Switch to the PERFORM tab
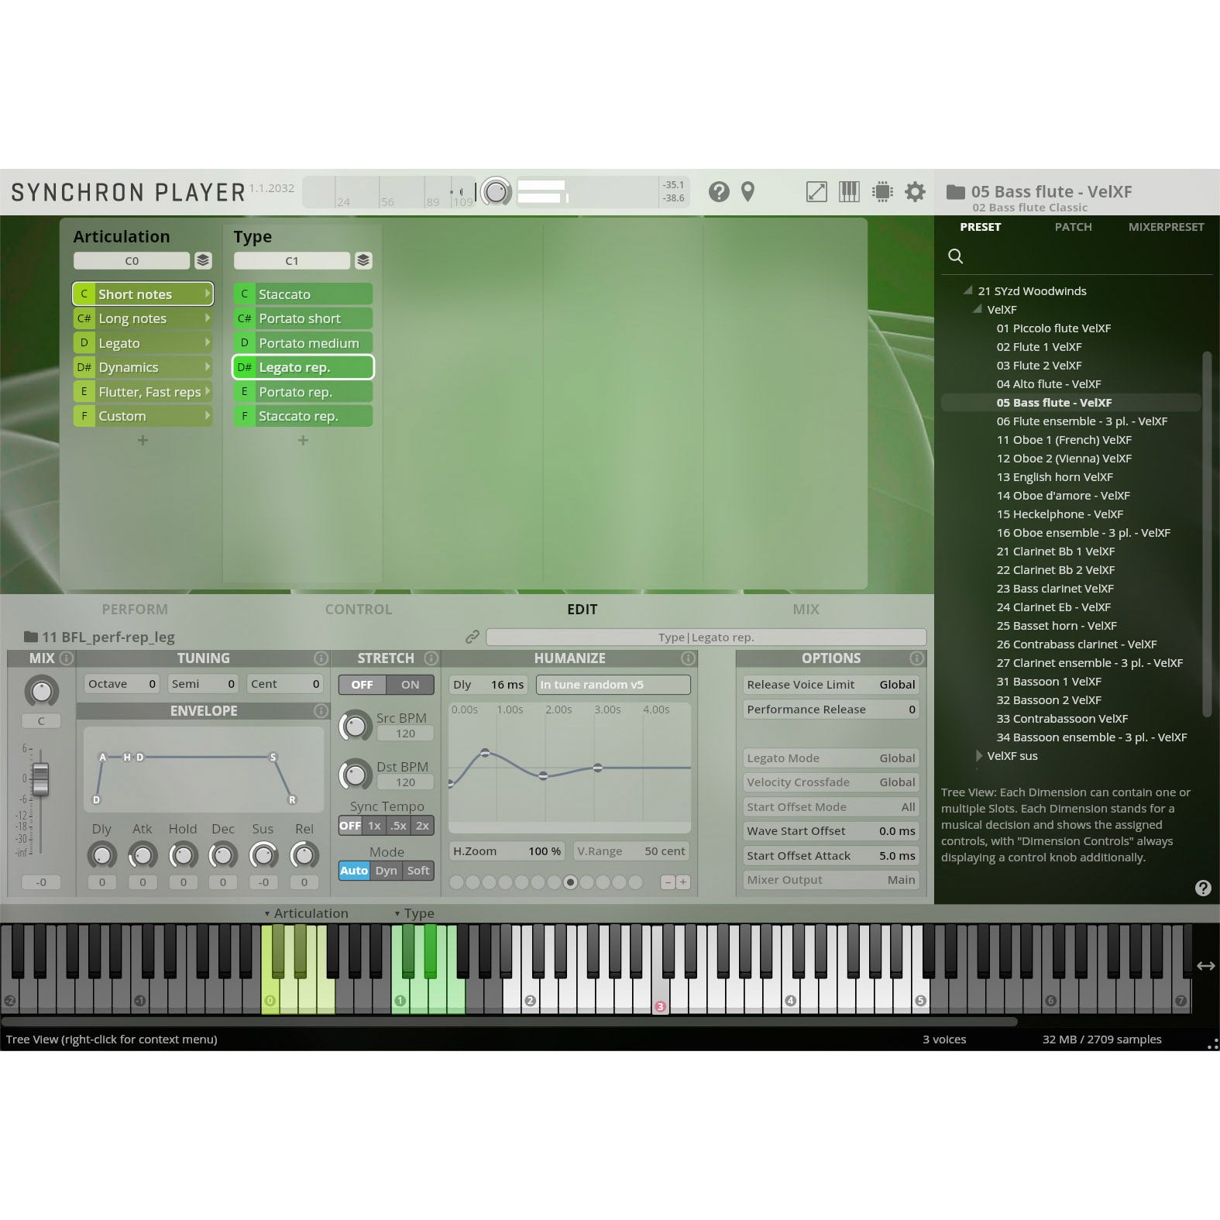This screenshot has height=1220, width=1220. point(135,610)
